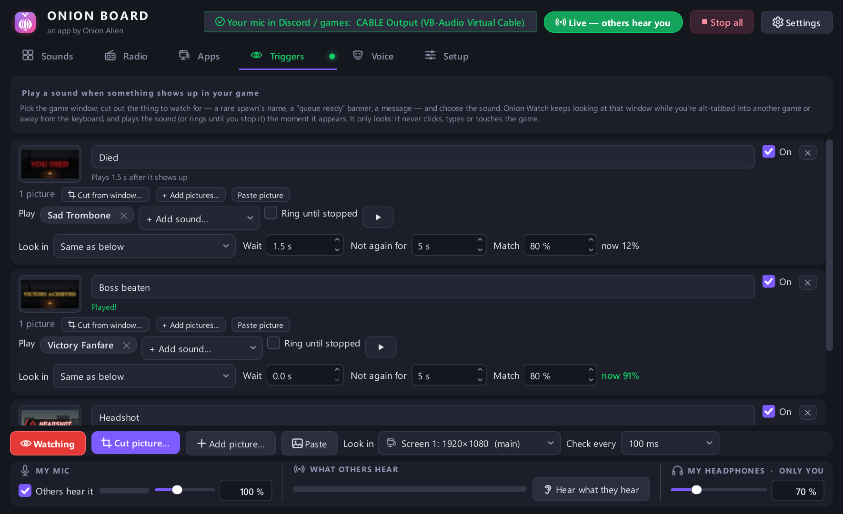Delete the Died trigger

[x=808, y=153]
